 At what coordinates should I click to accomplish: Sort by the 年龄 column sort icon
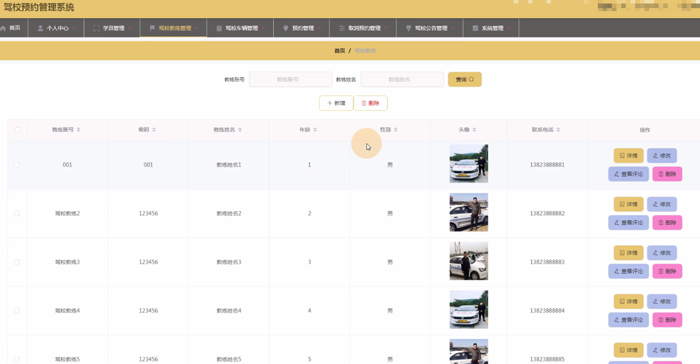pyautogui.click(x=315, y=130)
